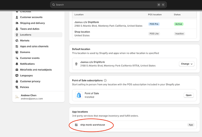Open Customer accounts settings
This screenshot has width=202, height=137.
pyautogui.click(x=38, y=17)
